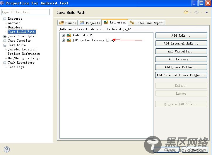Open the view menu triangle at top right
The height and width of the screenshot is (155, 212).
(x=206, y=12)
